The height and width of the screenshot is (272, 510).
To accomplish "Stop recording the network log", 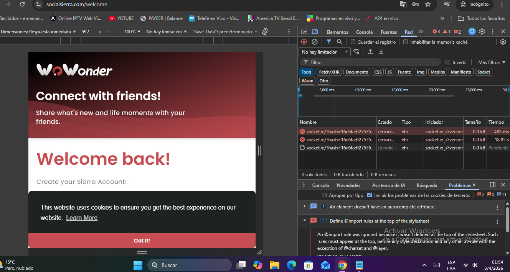I will pos(304,42).
